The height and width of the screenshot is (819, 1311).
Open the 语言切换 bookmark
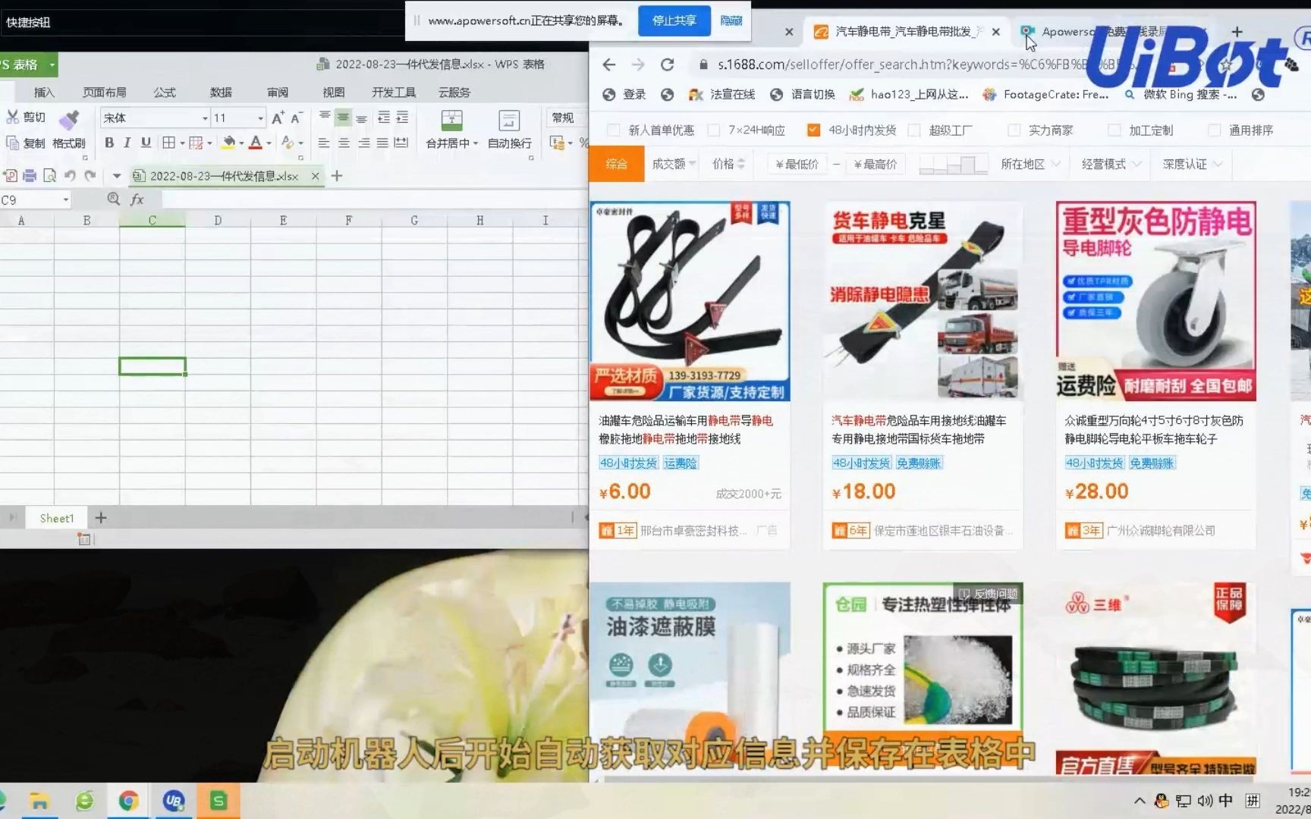coord(803,95)
